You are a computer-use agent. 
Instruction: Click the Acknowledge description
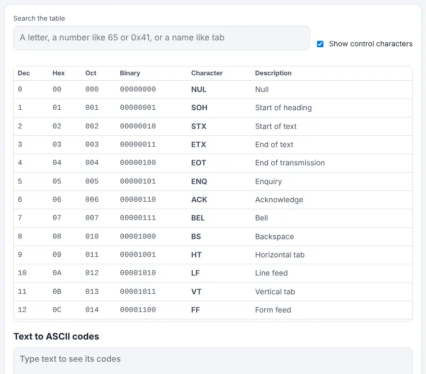click(279, 200)
